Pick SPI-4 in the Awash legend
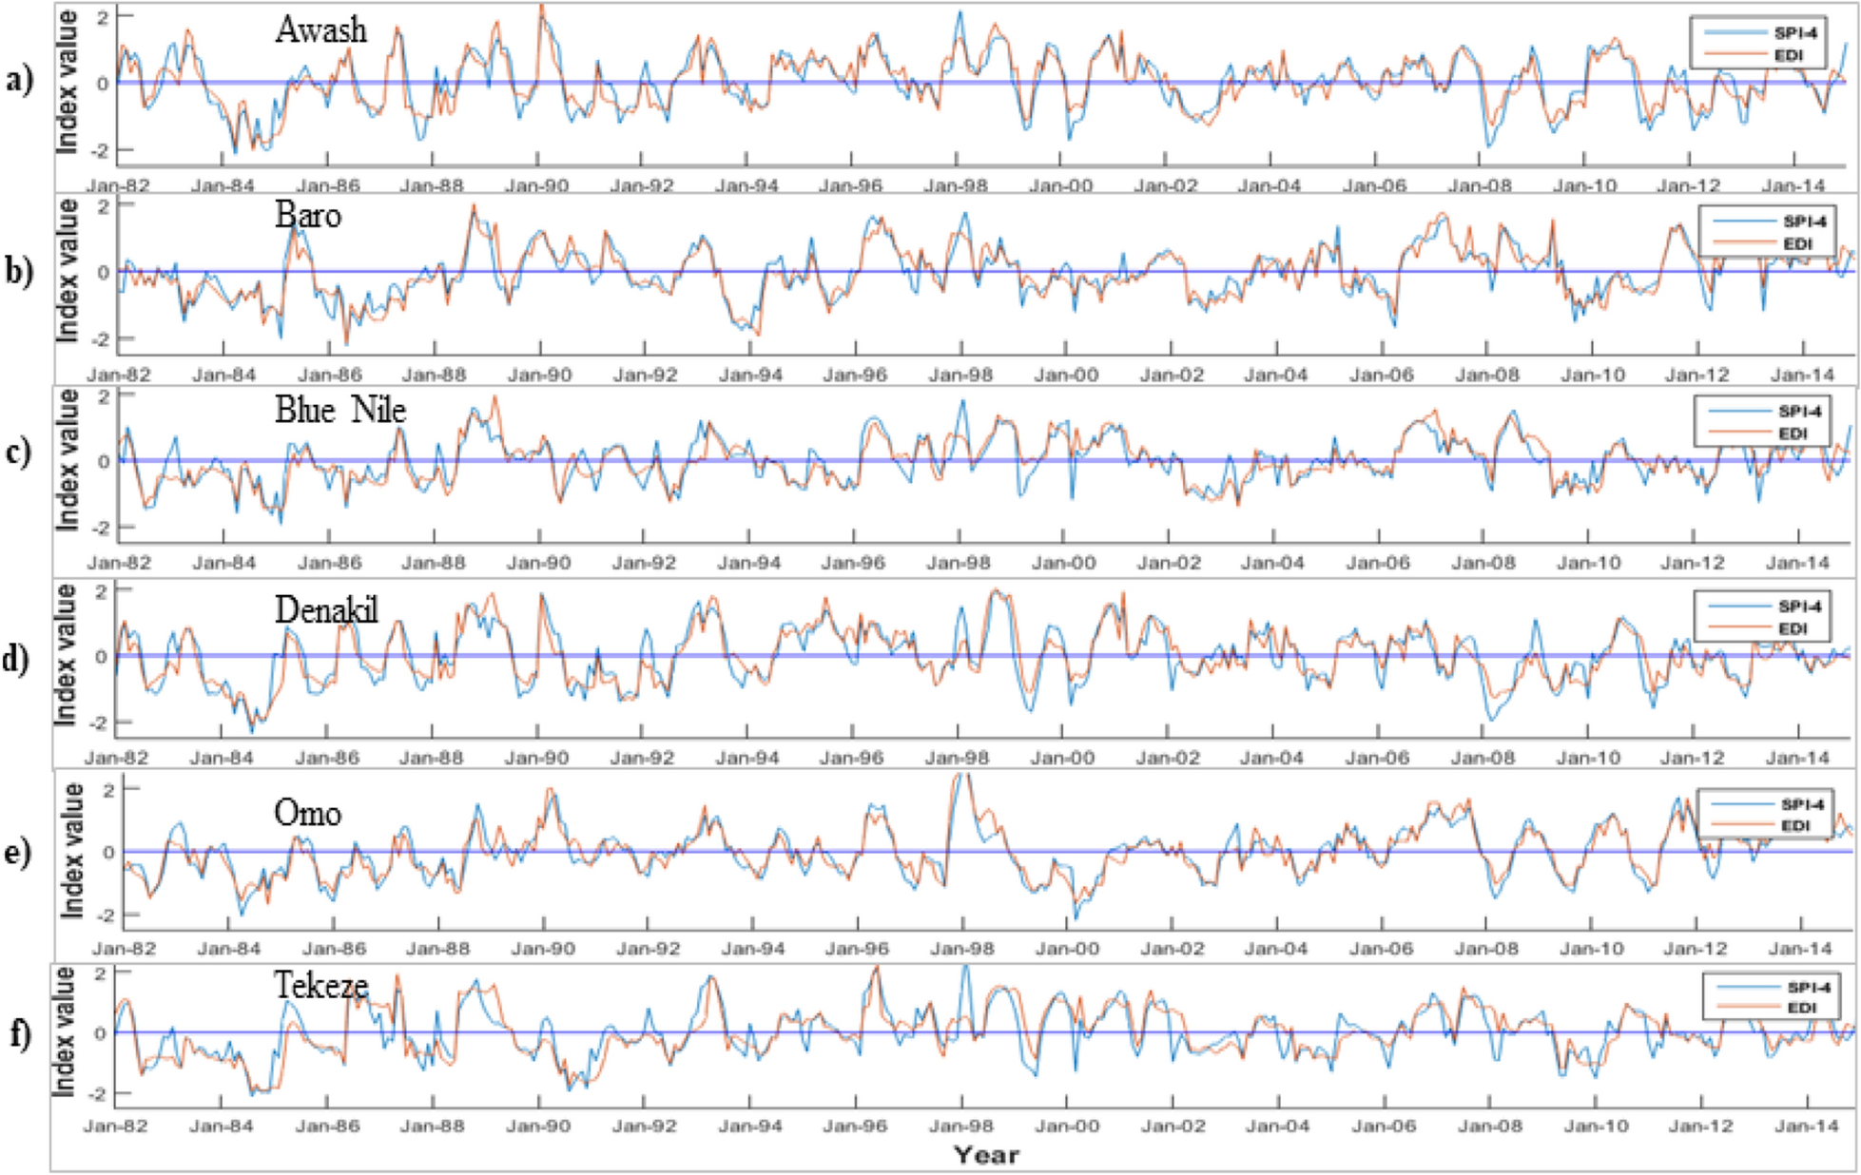The image size is (1861, 1175). (x=1796, y=32)
